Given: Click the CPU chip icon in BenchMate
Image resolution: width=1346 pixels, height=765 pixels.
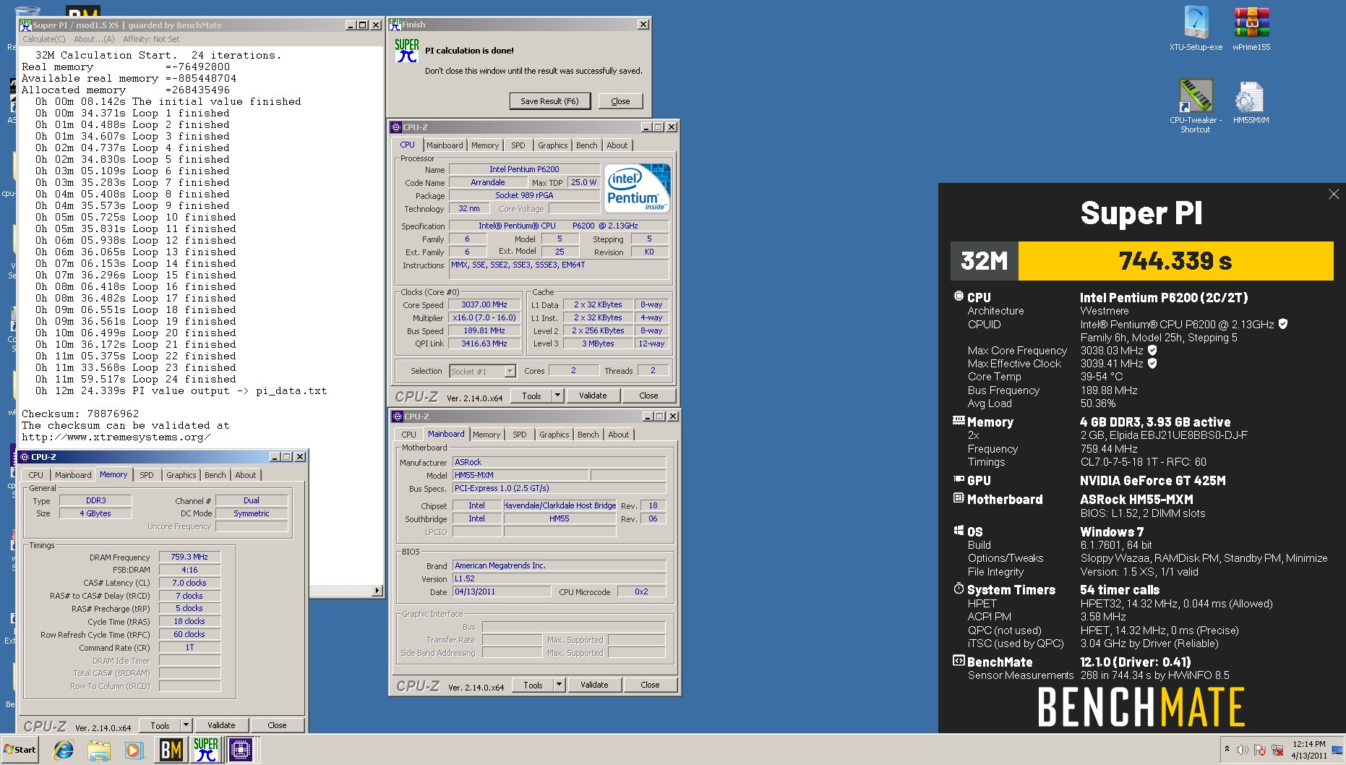Looking at the screenshot, I should coord(959,296).
